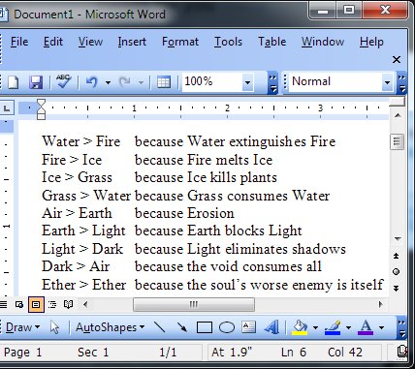
Task: Open Fill Color dropdown arrow
Action: 315,327
